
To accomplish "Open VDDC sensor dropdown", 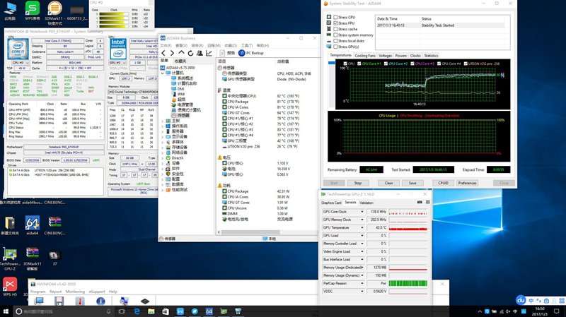I will click(x=362, y=291).
